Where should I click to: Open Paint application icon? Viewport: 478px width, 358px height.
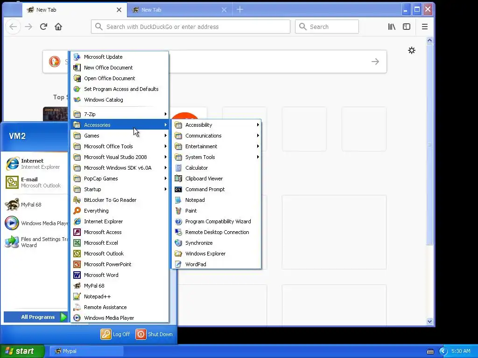click(178, 211)
